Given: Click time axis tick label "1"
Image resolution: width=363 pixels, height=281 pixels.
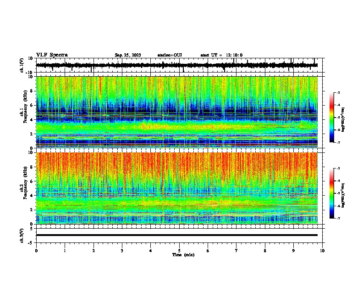Looking at the screenshot, I should click(65, 251).
